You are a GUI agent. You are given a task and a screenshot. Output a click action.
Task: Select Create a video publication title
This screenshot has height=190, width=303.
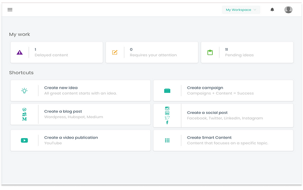pos(71,138)
